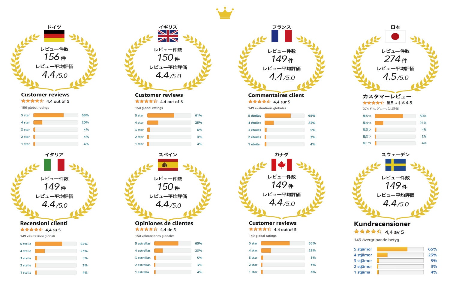Click the Japanese flag icon

click(x=395, y=37)
